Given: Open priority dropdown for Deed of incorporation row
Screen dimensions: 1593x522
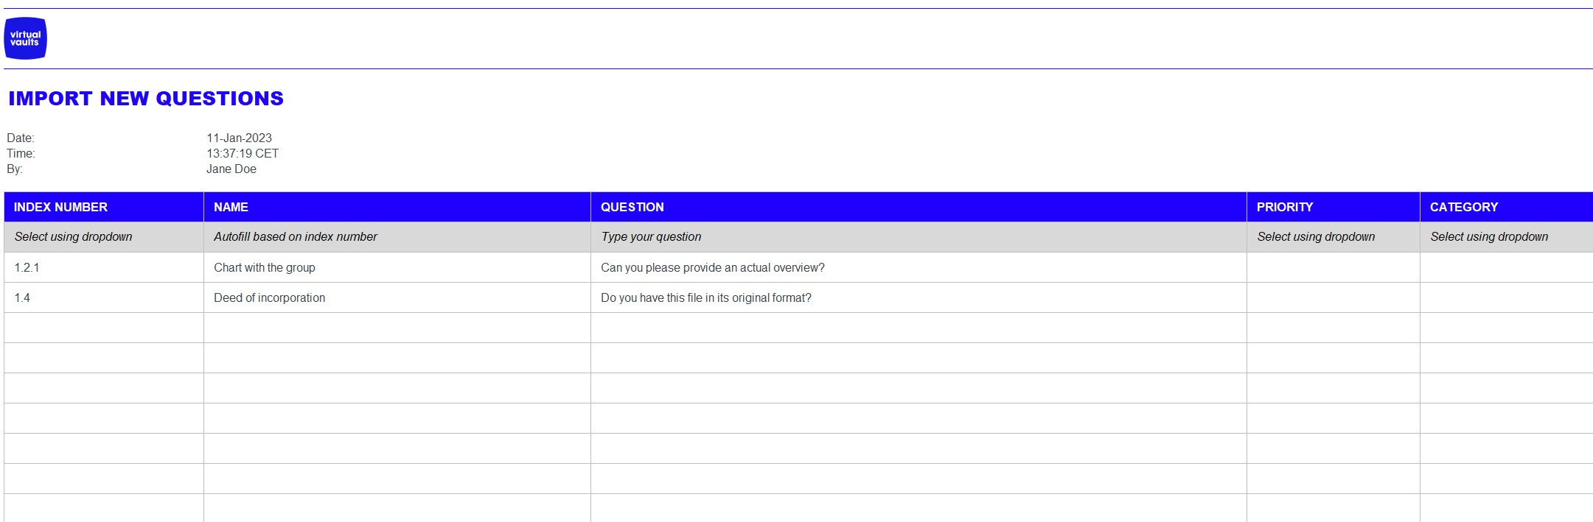Looking at the screenshot, I should (x=1333, y=297).
